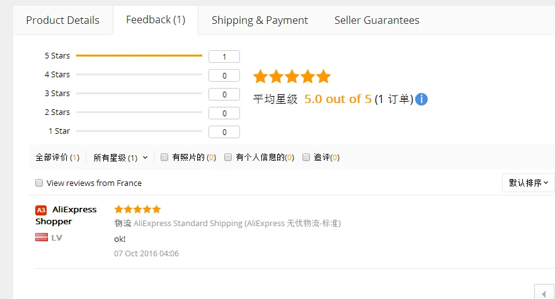The width and height of the screenshot is (555, 299).
Task: Click the blue info icon beside rating
Action: click(421, 99)
